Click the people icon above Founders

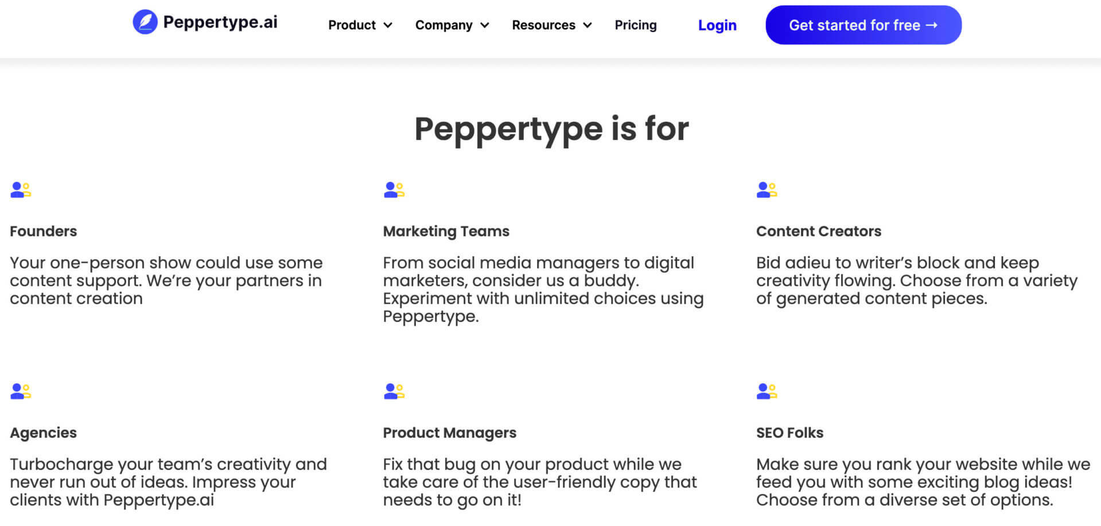click(21, 190)
